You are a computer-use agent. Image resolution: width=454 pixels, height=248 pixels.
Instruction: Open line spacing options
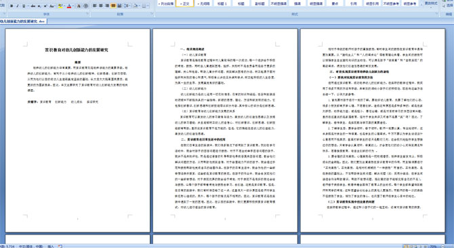[127, 5]
